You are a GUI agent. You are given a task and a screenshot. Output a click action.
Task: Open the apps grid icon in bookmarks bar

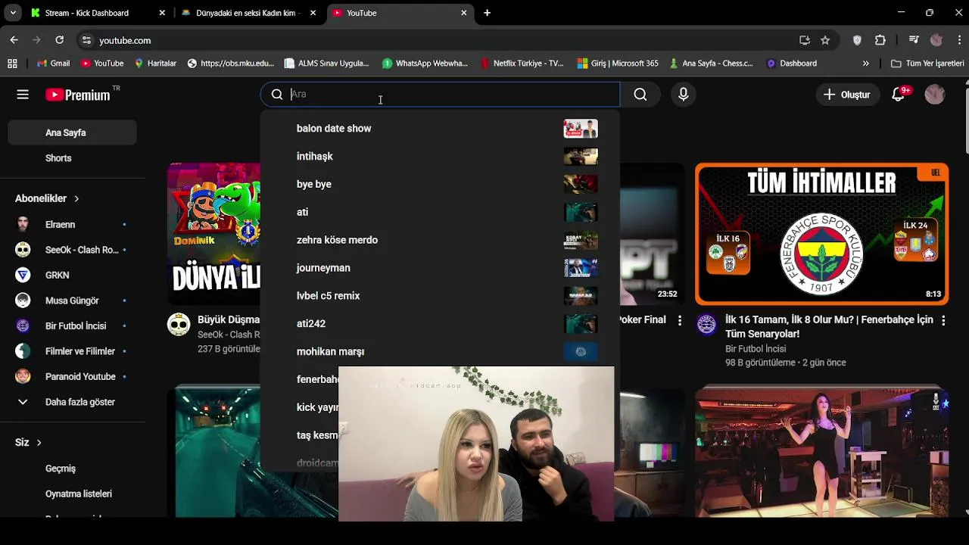point(12,64)
